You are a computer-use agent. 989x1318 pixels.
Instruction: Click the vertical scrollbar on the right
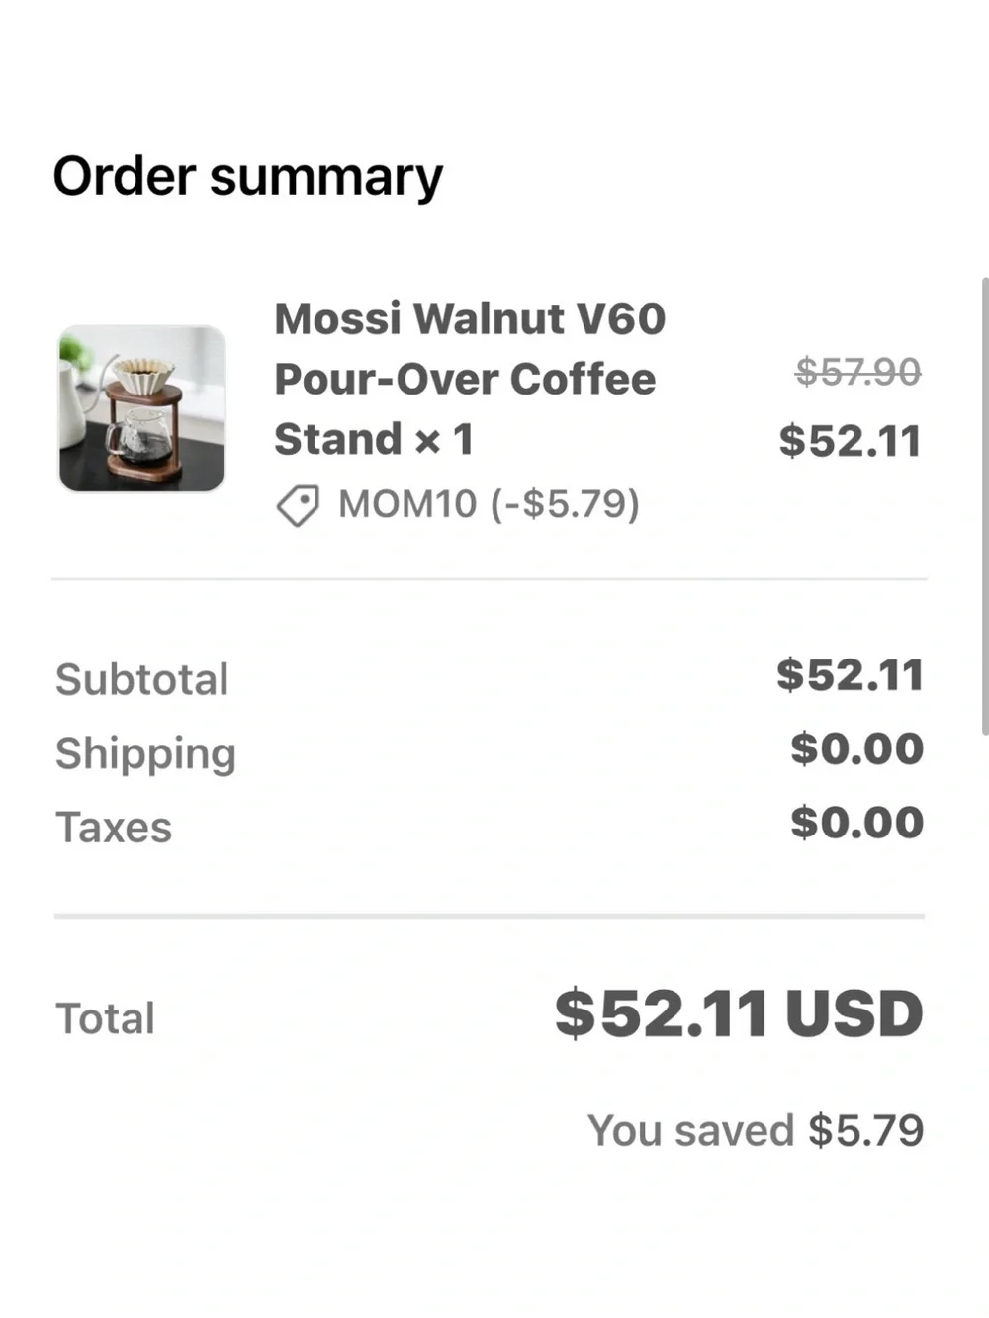984,506
